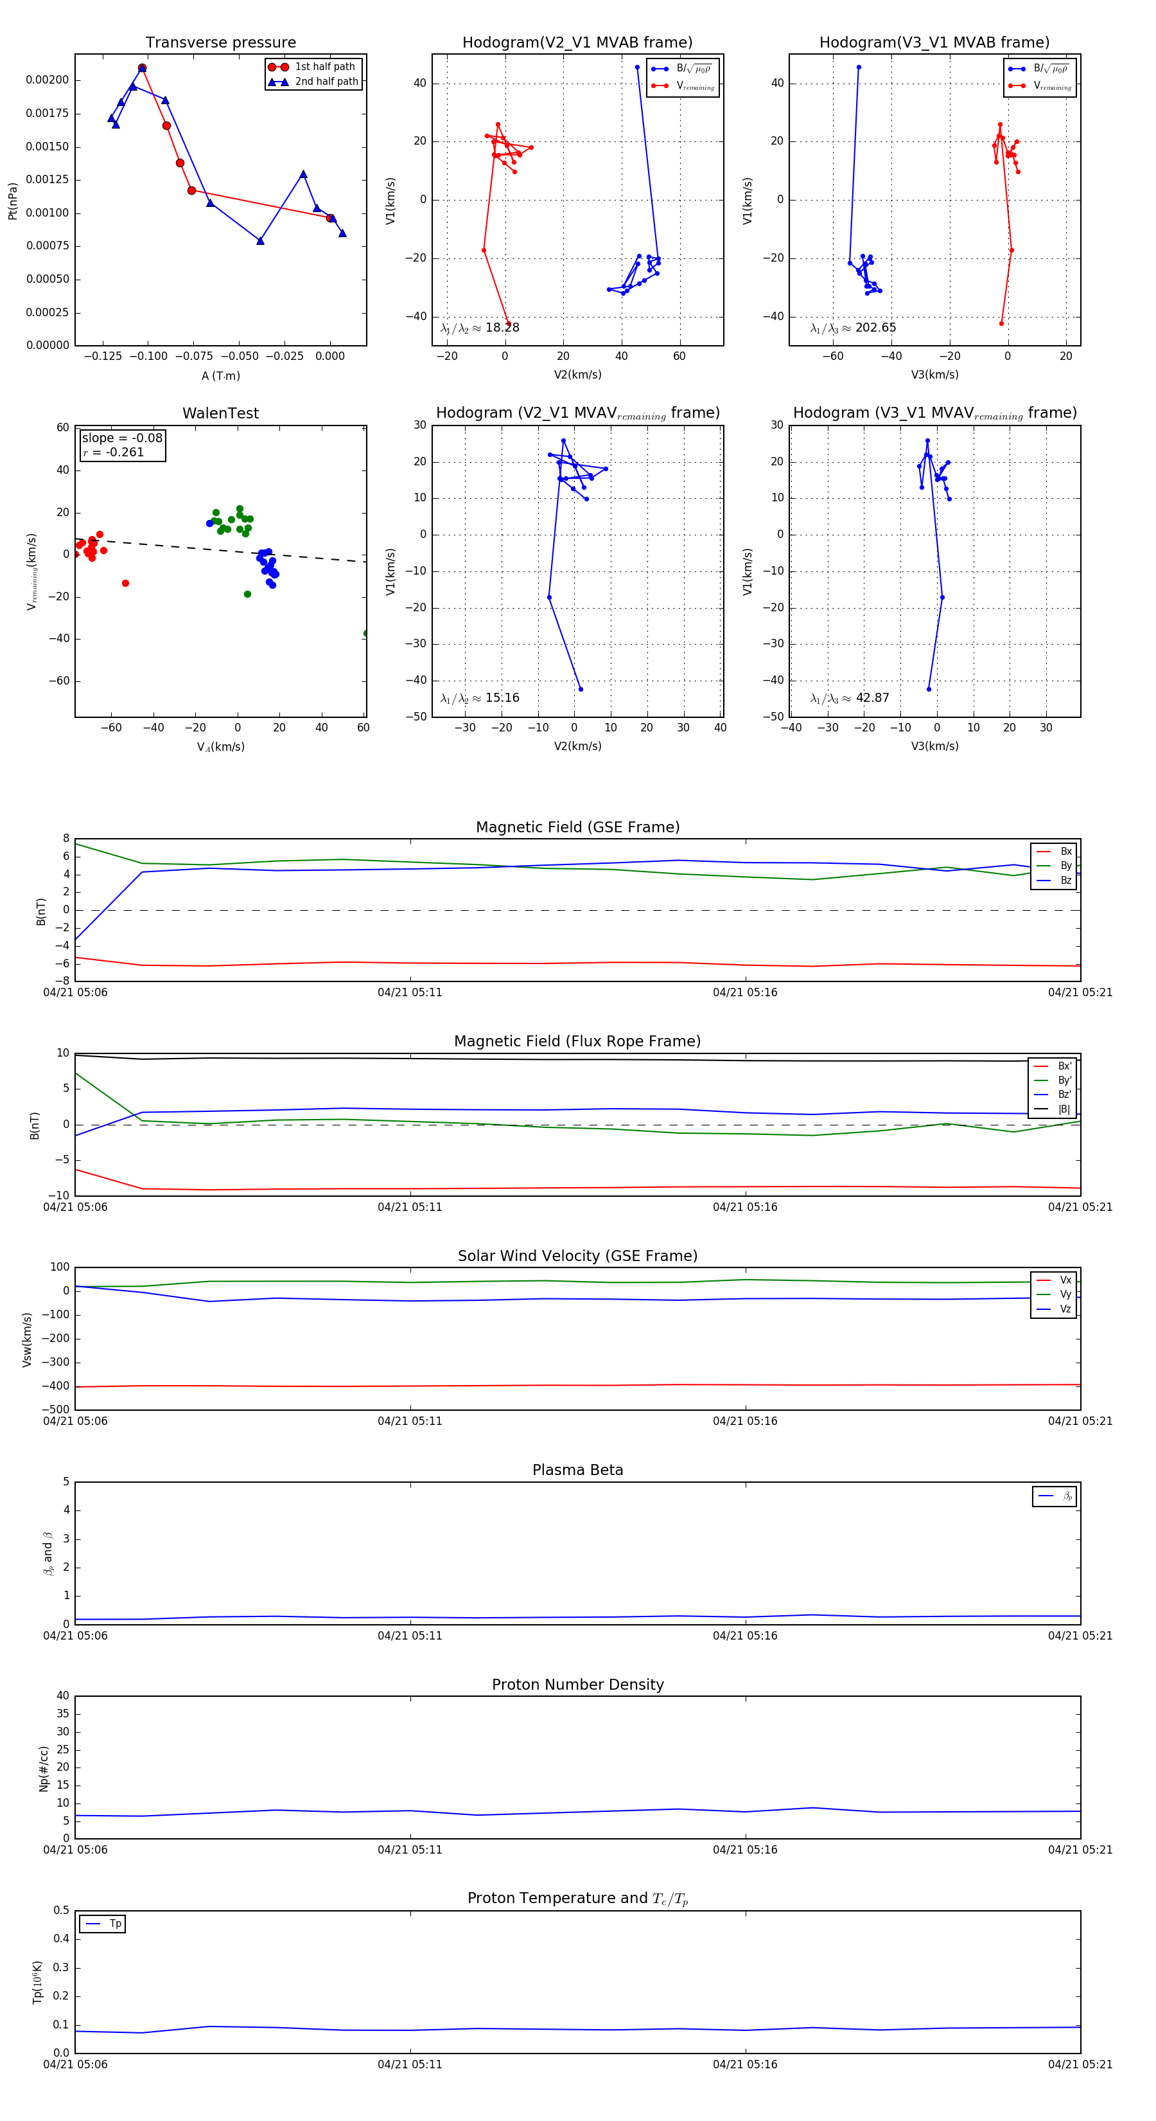Click the 'Proton Temperature and Te/Tp' title
This screenshot has height=2121, width=1156.
(577, 1898)
